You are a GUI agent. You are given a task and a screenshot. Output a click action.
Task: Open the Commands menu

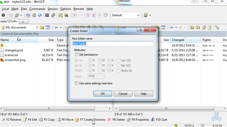[x=37, y=9]
